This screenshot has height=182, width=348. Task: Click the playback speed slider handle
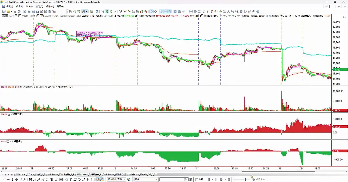245,180
